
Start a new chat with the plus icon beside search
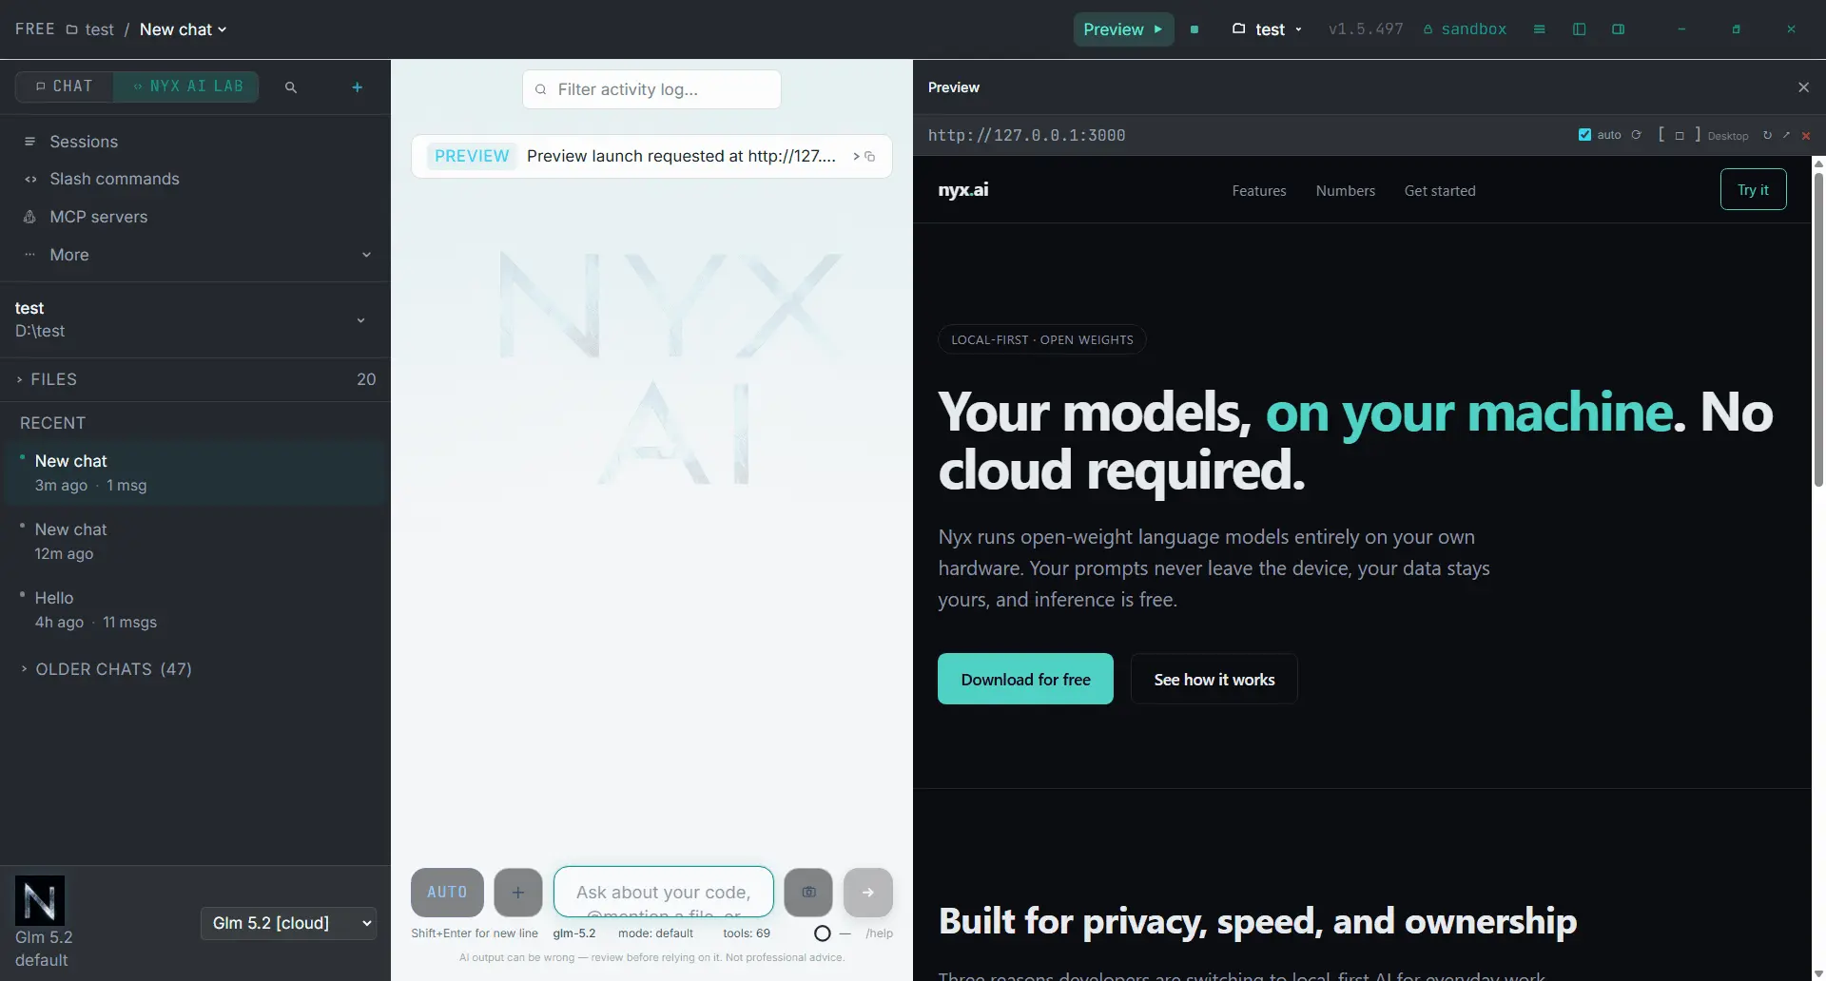[x=358, y=87]
